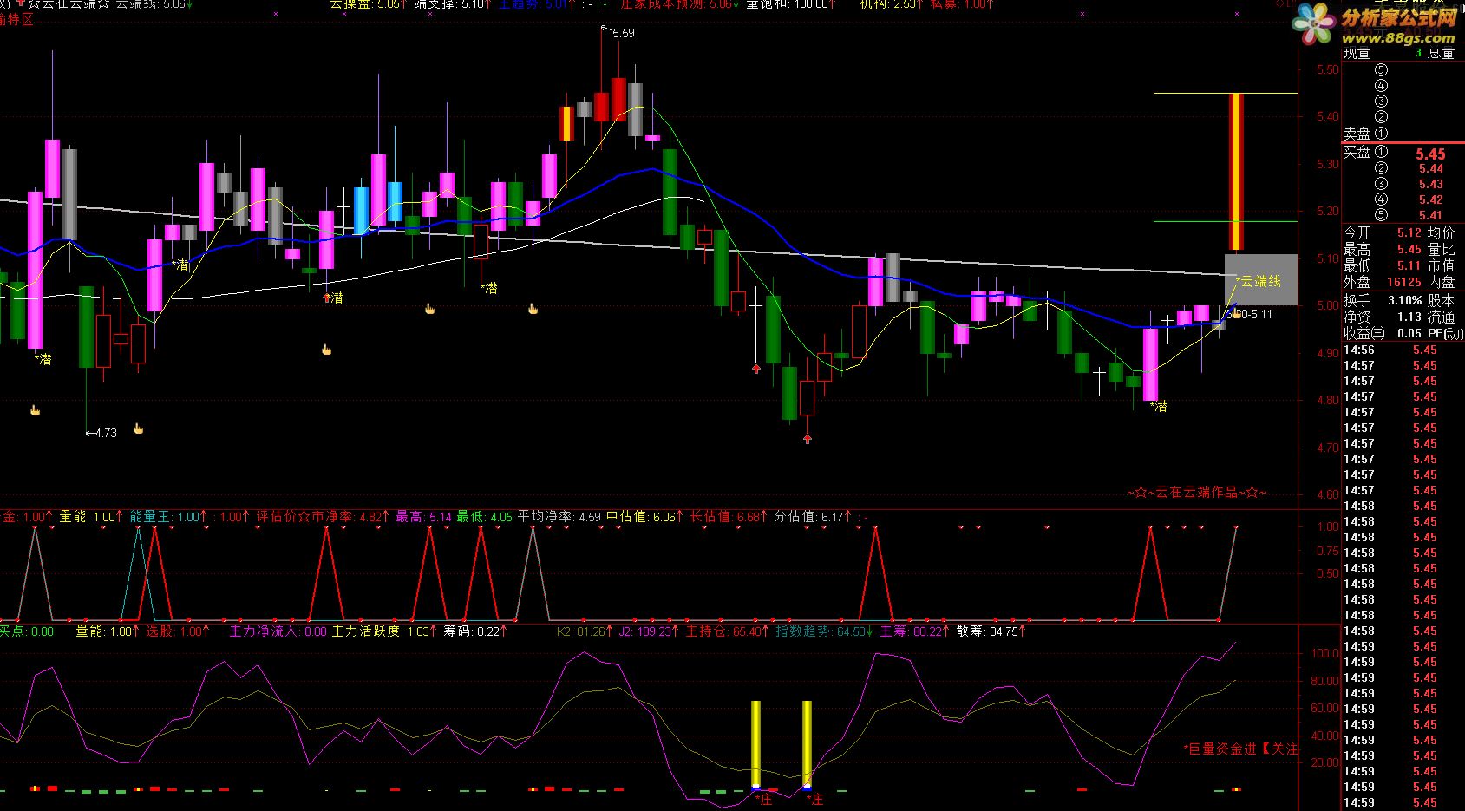The image size is (1465, 811).
Task: Click the circled ③ next to bid 5.43
Action: click(1382, 184)
